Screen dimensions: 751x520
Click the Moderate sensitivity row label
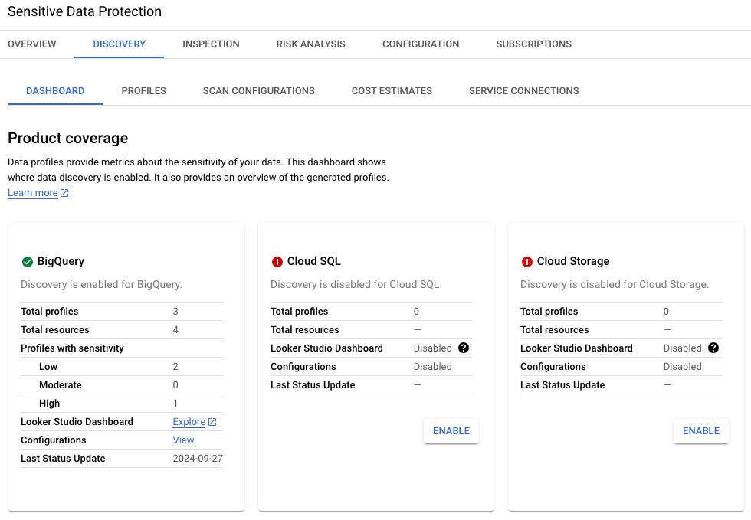coord(61,385)
